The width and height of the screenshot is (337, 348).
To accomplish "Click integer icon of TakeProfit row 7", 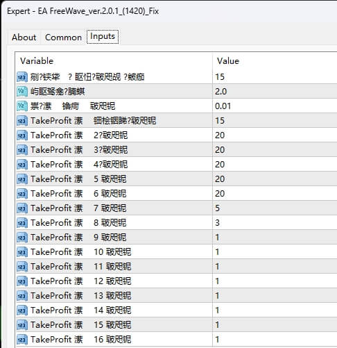I will click(x=22, y=208).
